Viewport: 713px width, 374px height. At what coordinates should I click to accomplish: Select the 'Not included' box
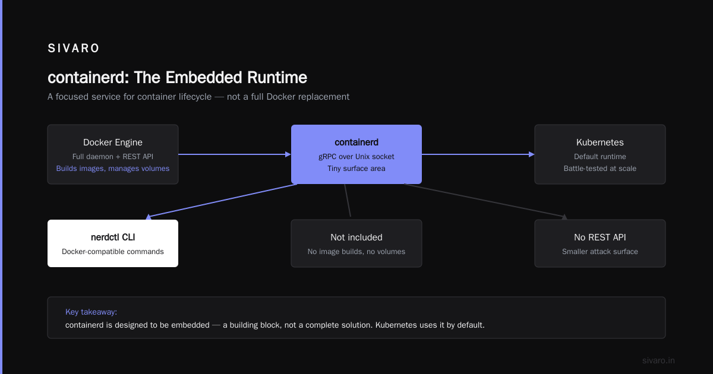[356, 243]
